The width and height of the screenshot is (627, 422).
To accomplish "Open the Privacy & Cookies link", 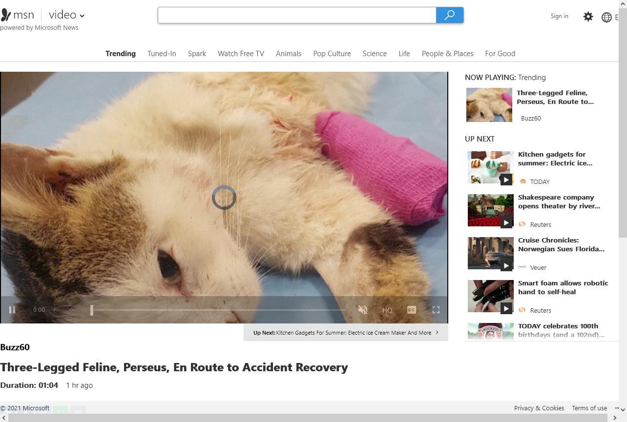I will click(539, 408).
